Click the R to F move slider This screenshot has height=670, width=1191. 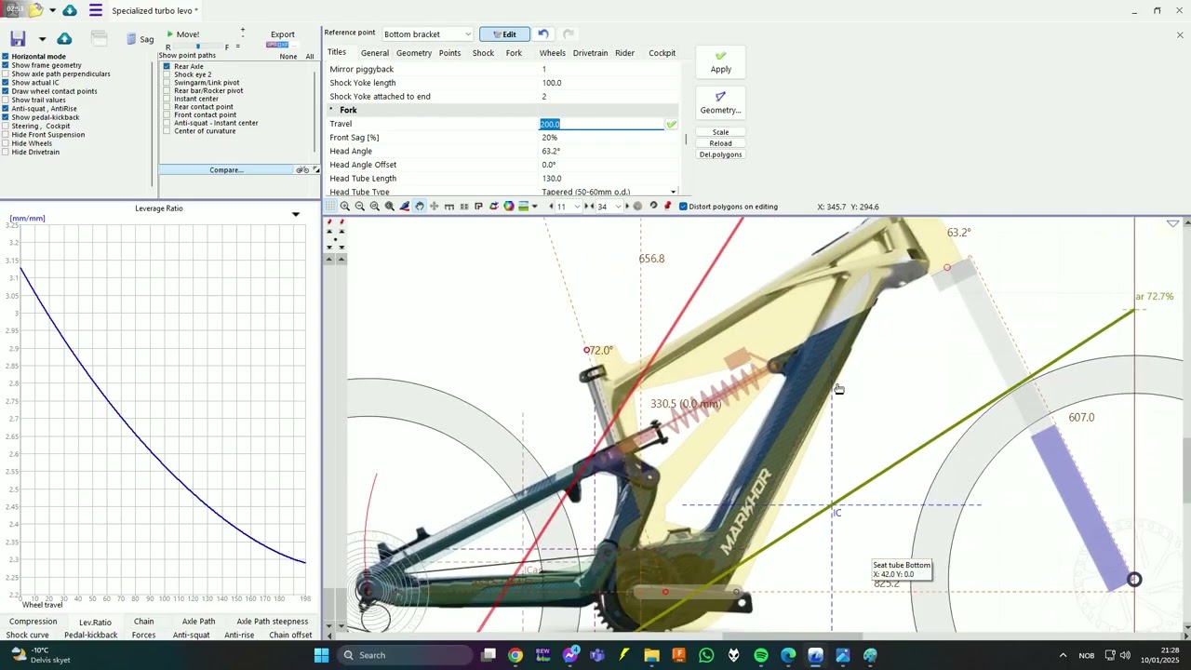click(x=197, y=47)
